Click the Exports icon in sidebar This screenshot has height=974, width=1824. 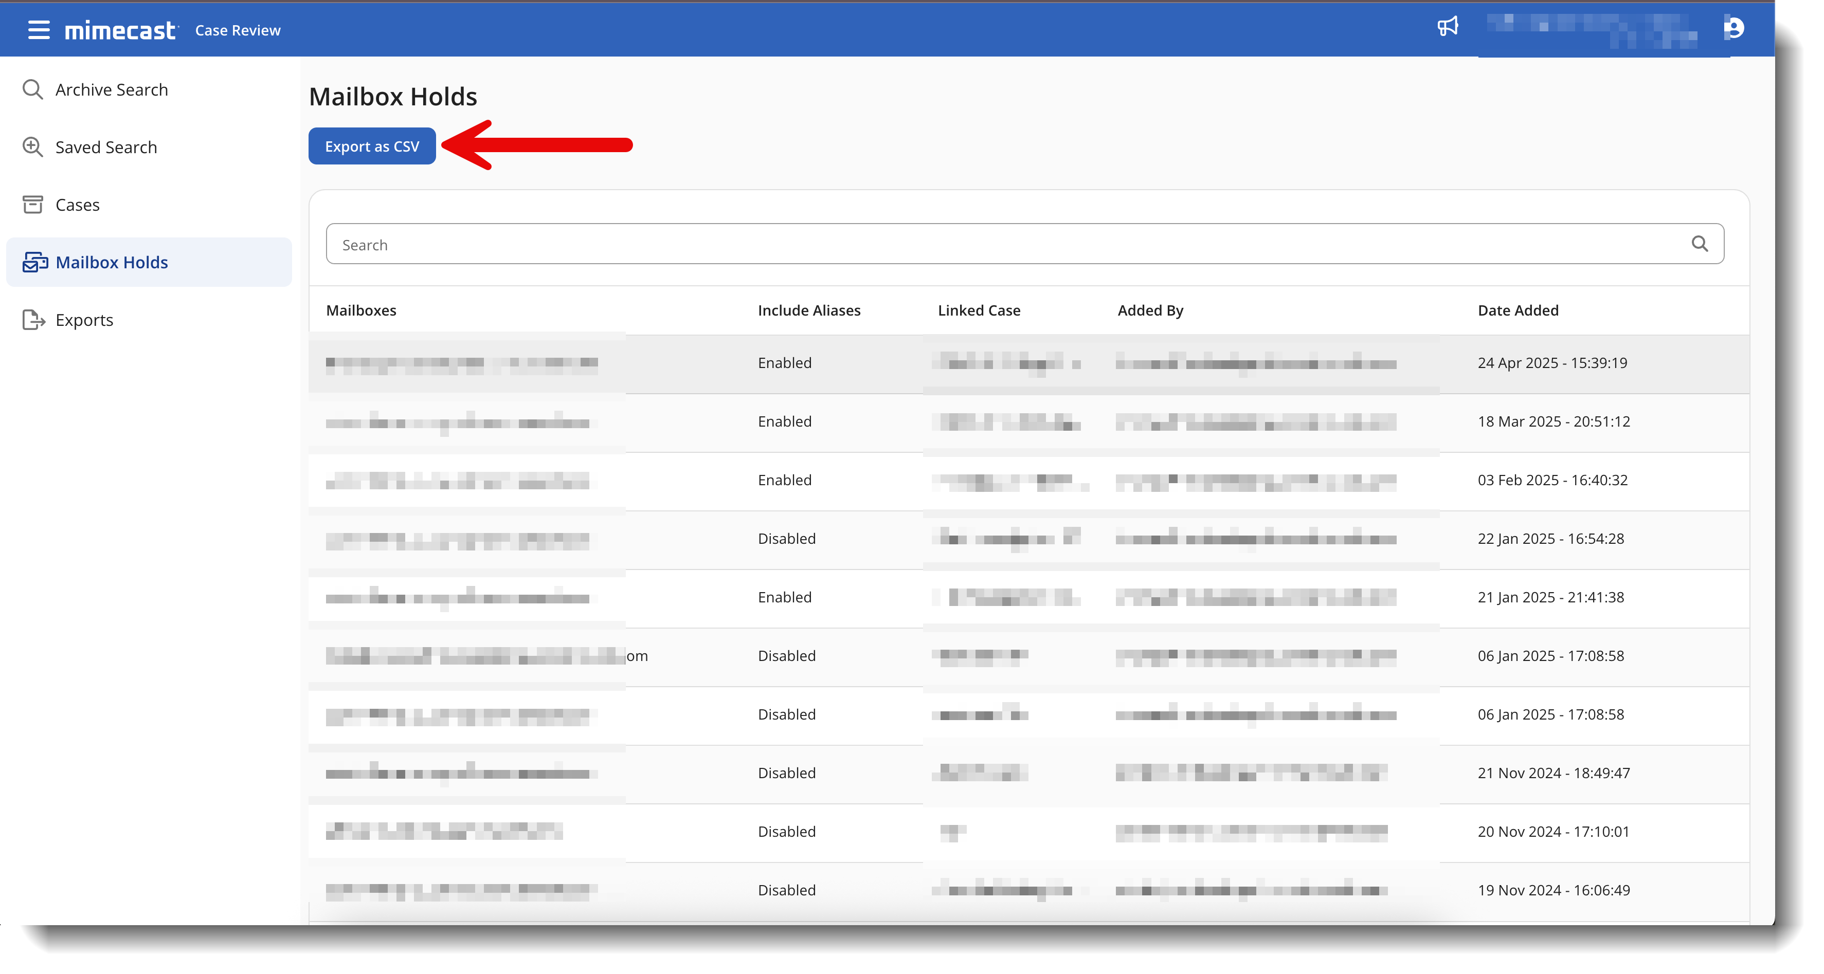pos(32,320)
